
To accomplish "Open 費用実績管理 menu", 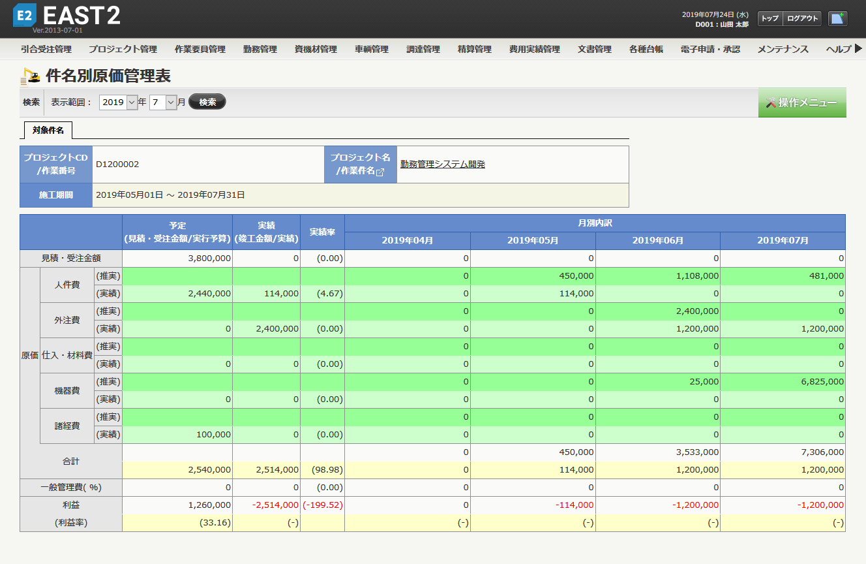I will [x=535, y=49].
